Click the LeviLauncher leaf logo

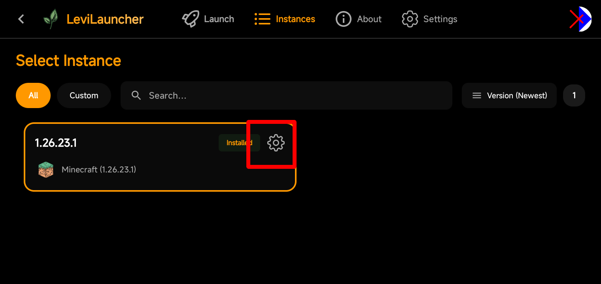point(51,19)
